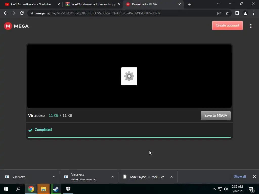
Task: Reload the MEGA download page
Action: point(22,13)
